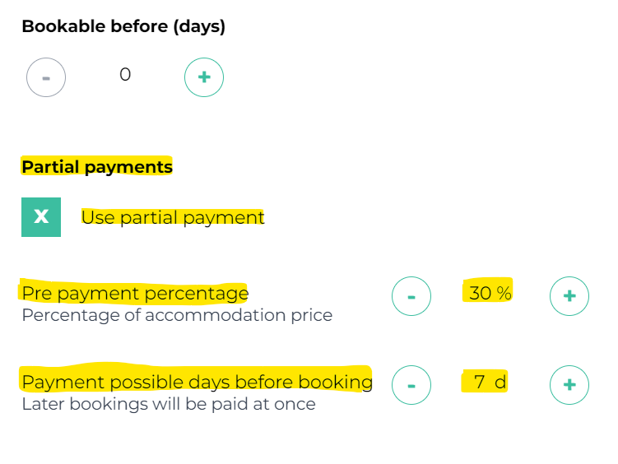Raise Payment possible days before booking
The image size is (618, 464).
click(569, 384)
